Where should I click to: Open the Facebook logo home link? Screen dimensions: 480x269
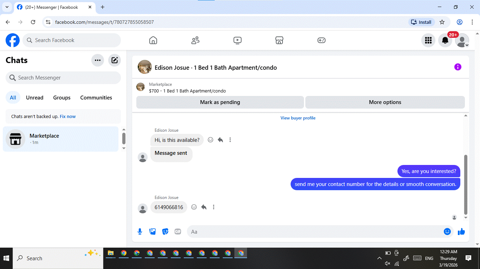[x=13, y=40]
